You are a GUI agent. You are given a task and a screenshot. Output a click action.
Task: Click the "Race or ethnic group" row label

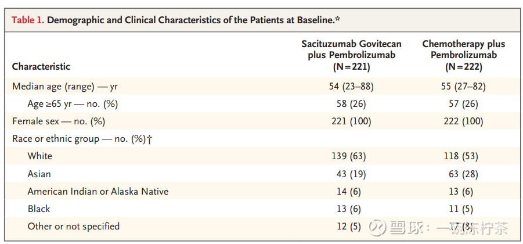coord(77,139)
